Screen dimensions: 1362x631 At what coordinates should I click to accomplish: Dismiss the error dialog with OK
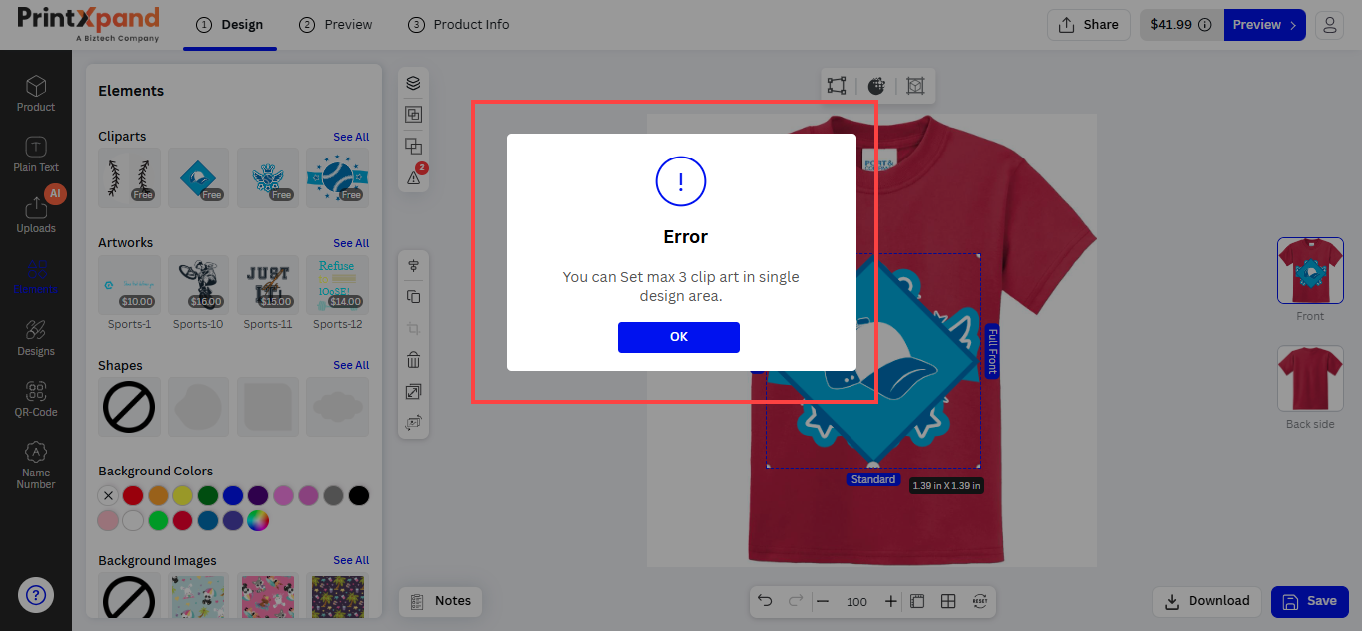(x=678, y=337)
